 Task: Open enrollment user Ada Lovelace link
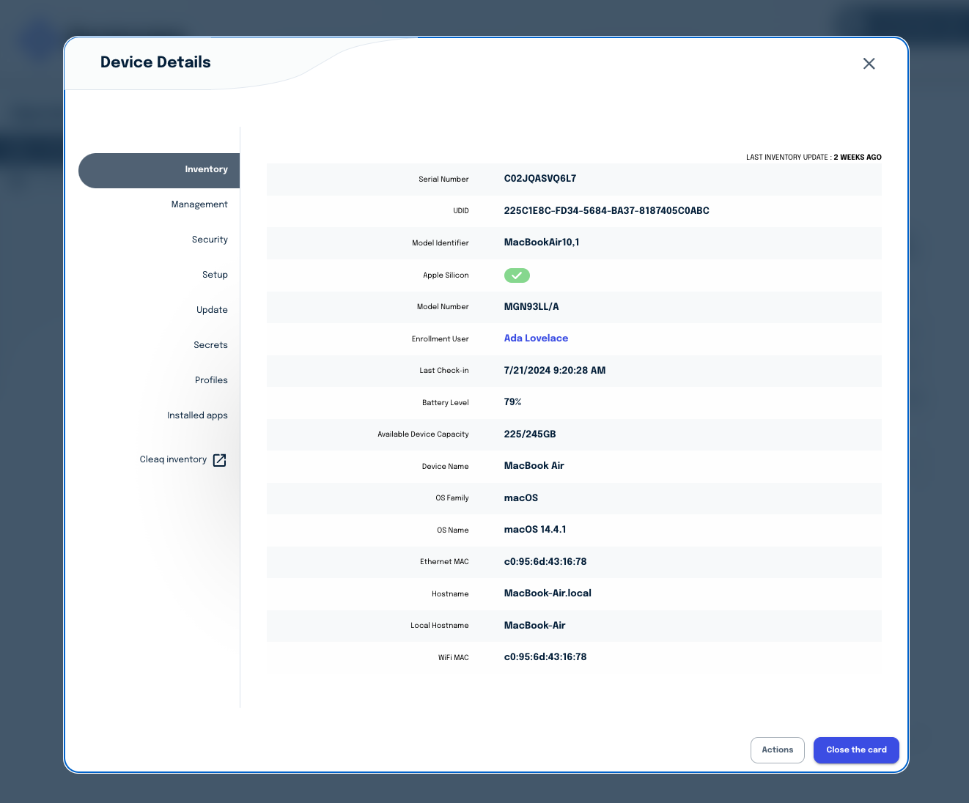point(536,338)
